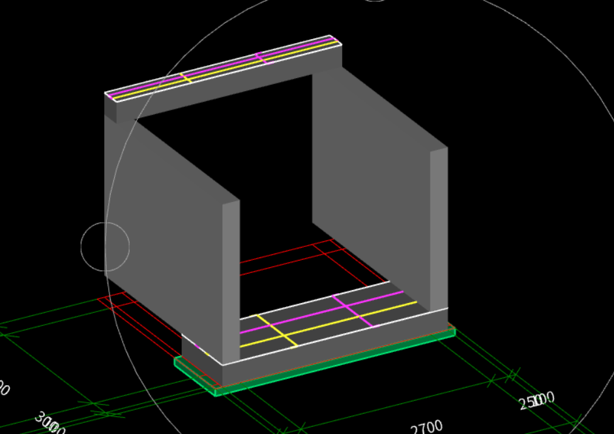
Task: Click the light end face of the right wall
Action: pos(439,230)
